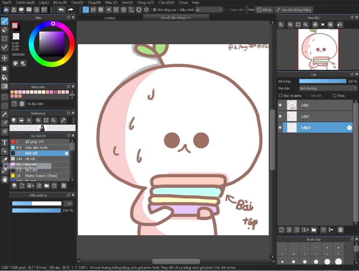Select the vẽ mờ brush
359x271 pixels.
(x=40, y=159)
